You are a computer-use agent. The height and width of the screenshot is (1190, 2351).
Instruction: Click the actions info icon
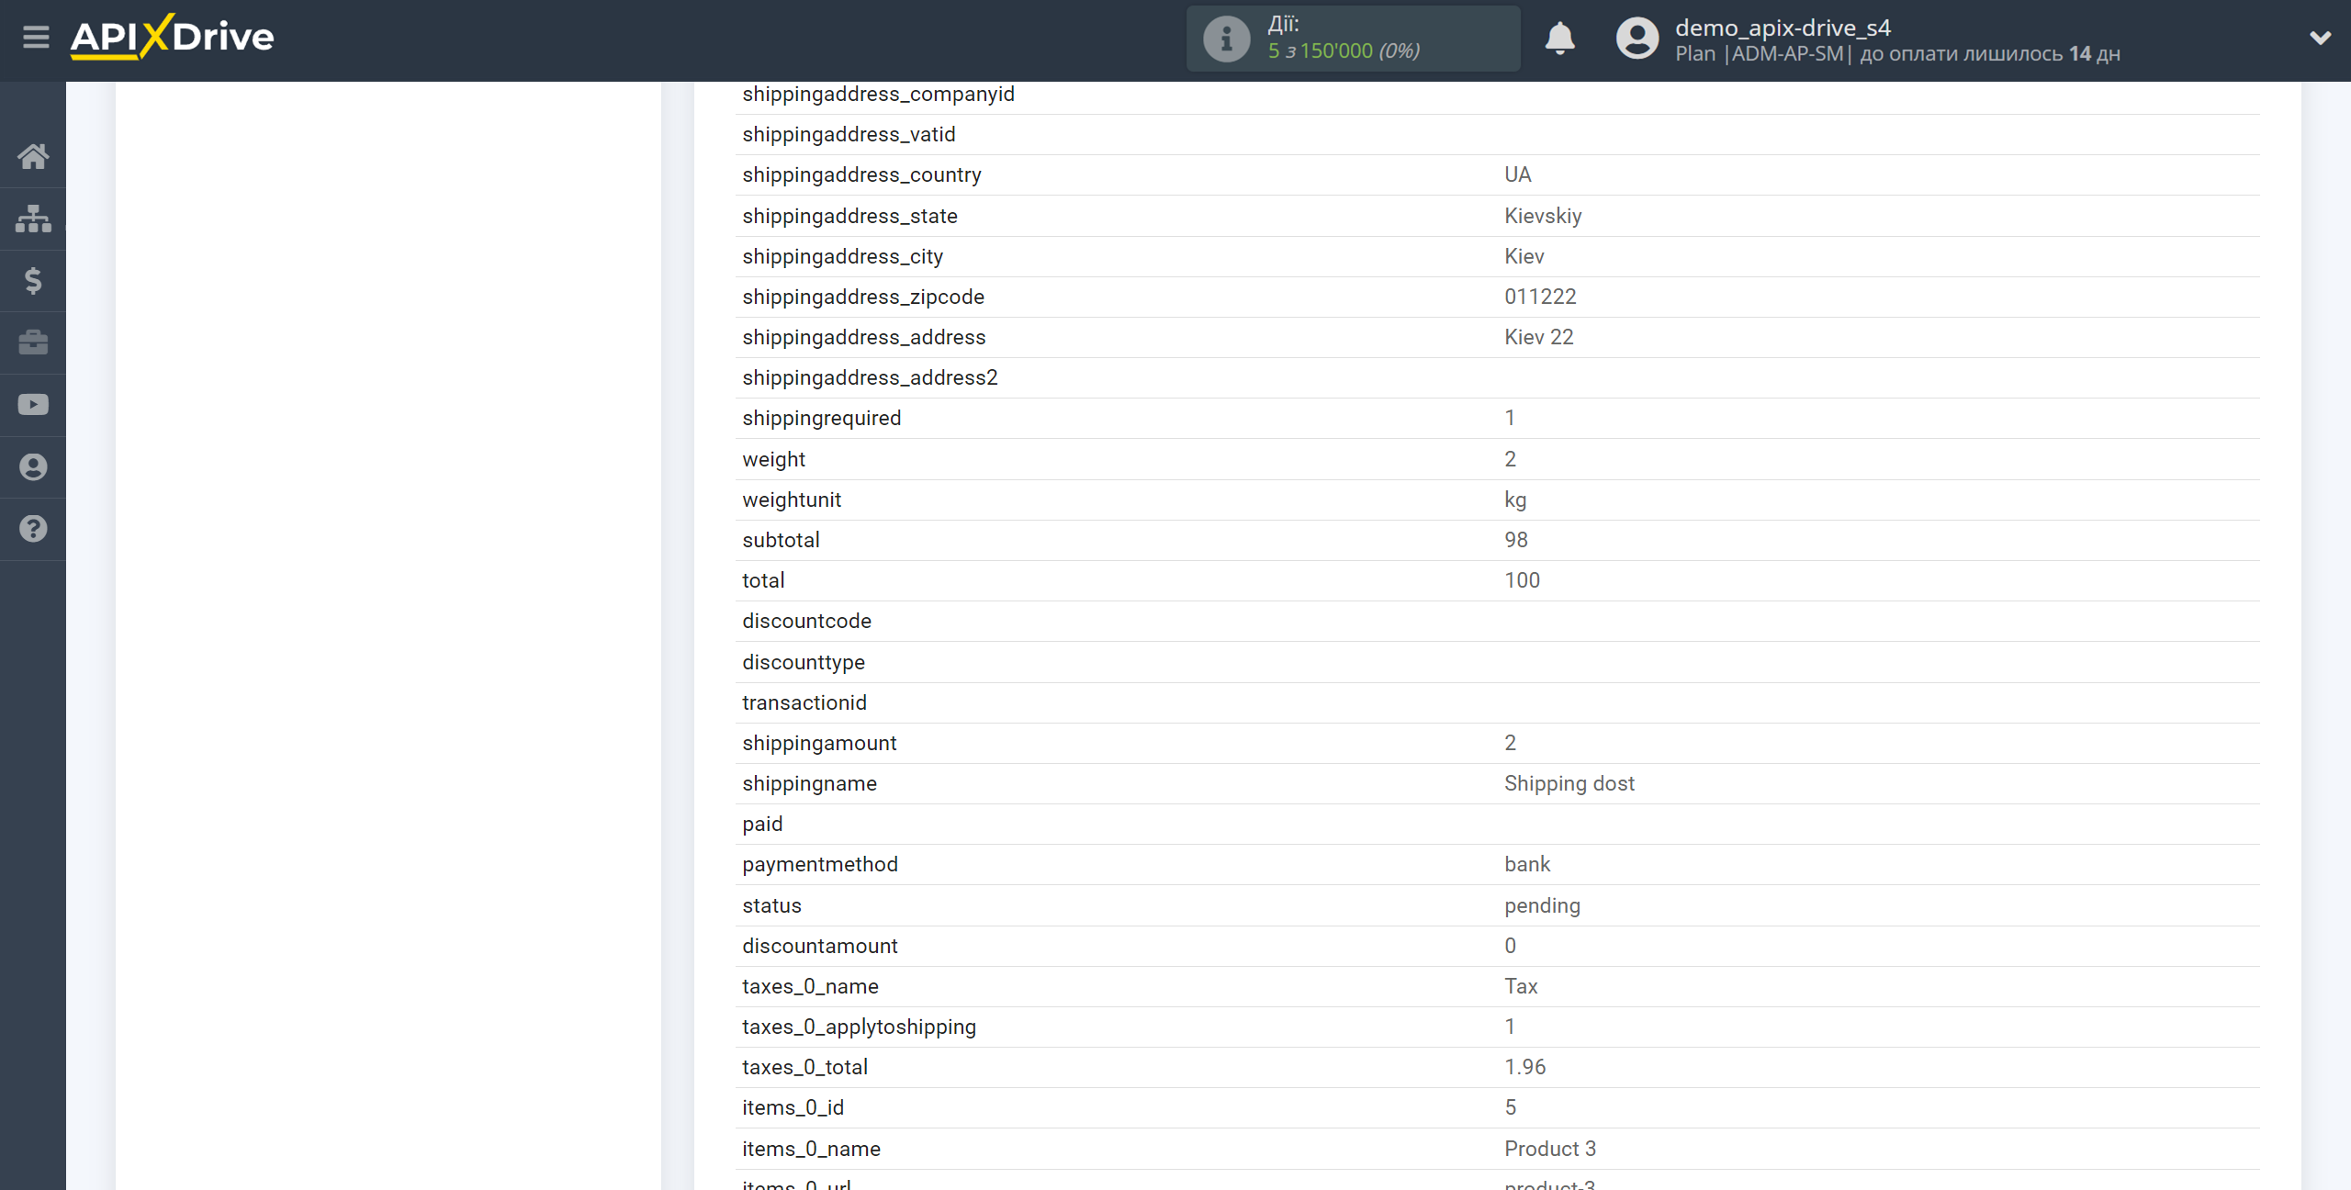[x=1226, y=39]
